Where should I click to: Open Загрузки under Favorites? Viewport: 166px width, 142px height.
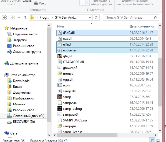(x=20, y=40)
